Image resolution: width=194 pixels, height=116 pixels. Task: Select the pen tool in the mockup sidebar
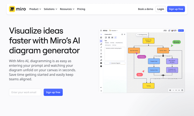[101, 47]
